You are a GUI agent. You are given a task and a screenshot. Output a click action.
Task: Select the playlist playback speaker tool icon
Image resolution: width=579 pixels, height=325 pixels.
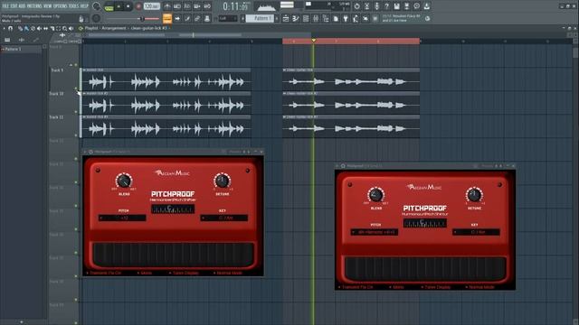click(x=71, y=28)
